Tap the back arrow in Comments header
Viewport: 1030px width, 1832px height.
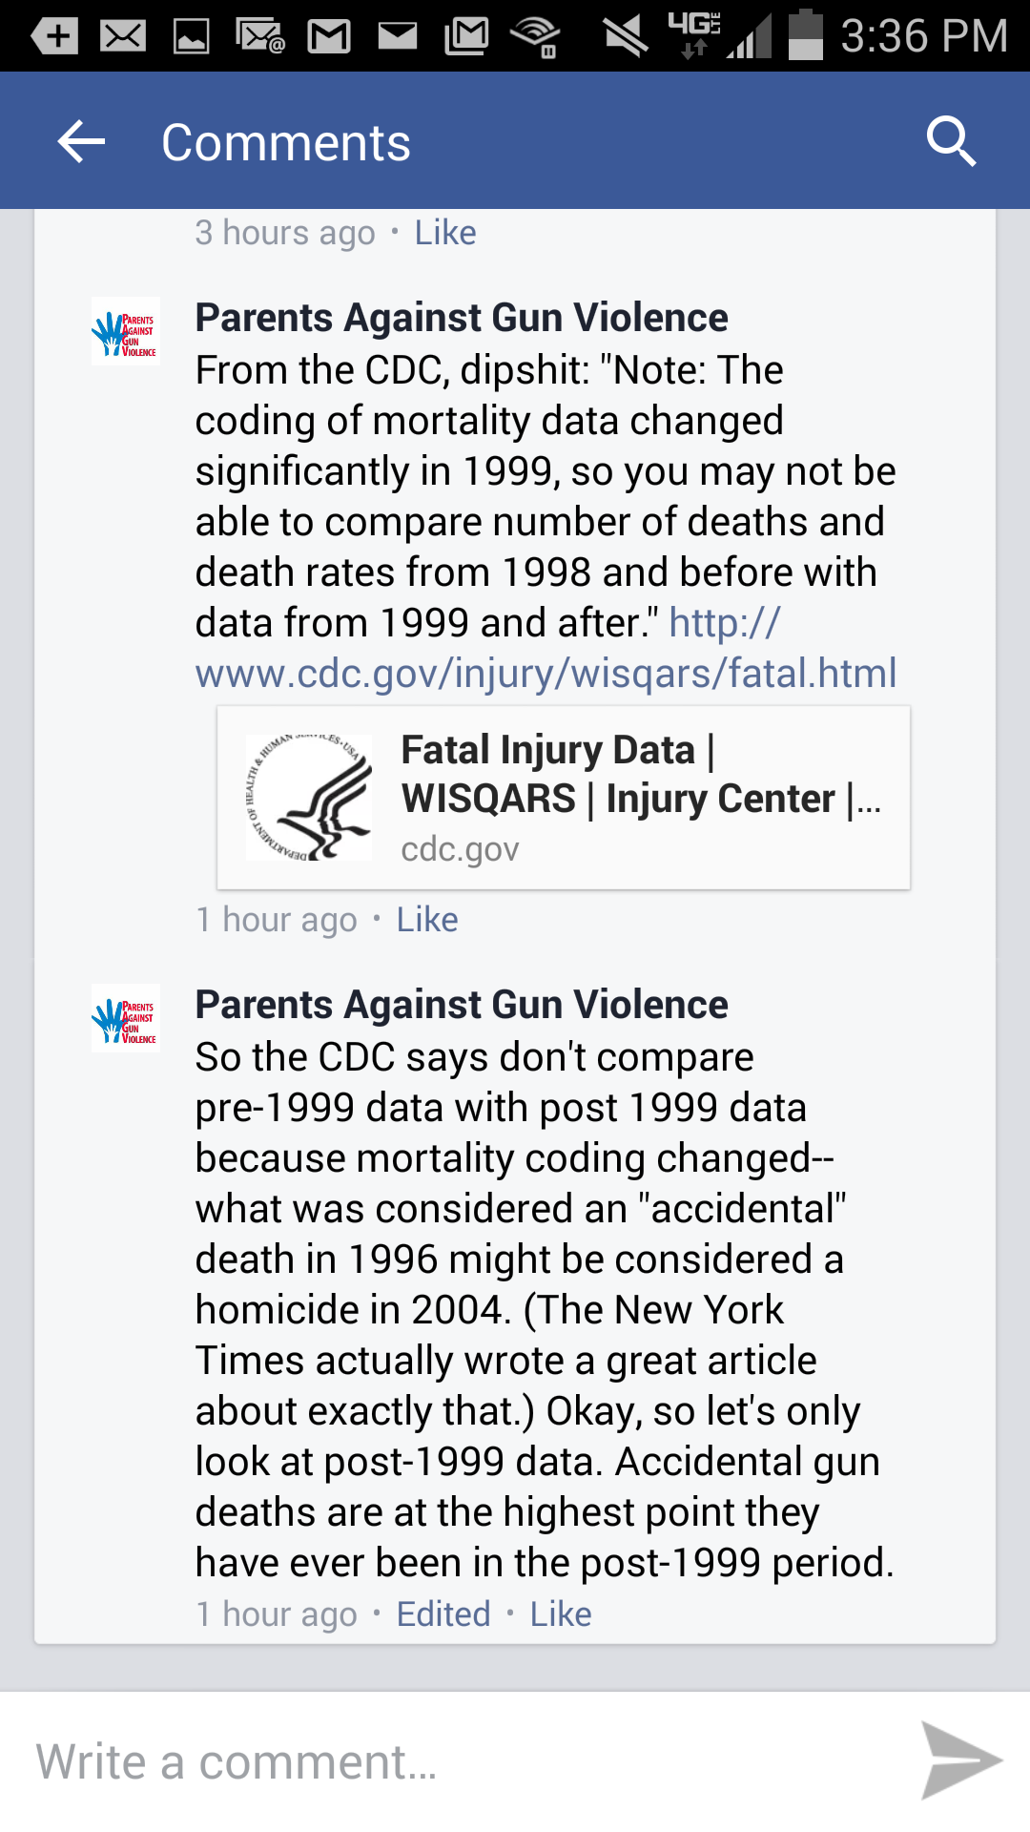pyautogui.click(x=81, y=142)
